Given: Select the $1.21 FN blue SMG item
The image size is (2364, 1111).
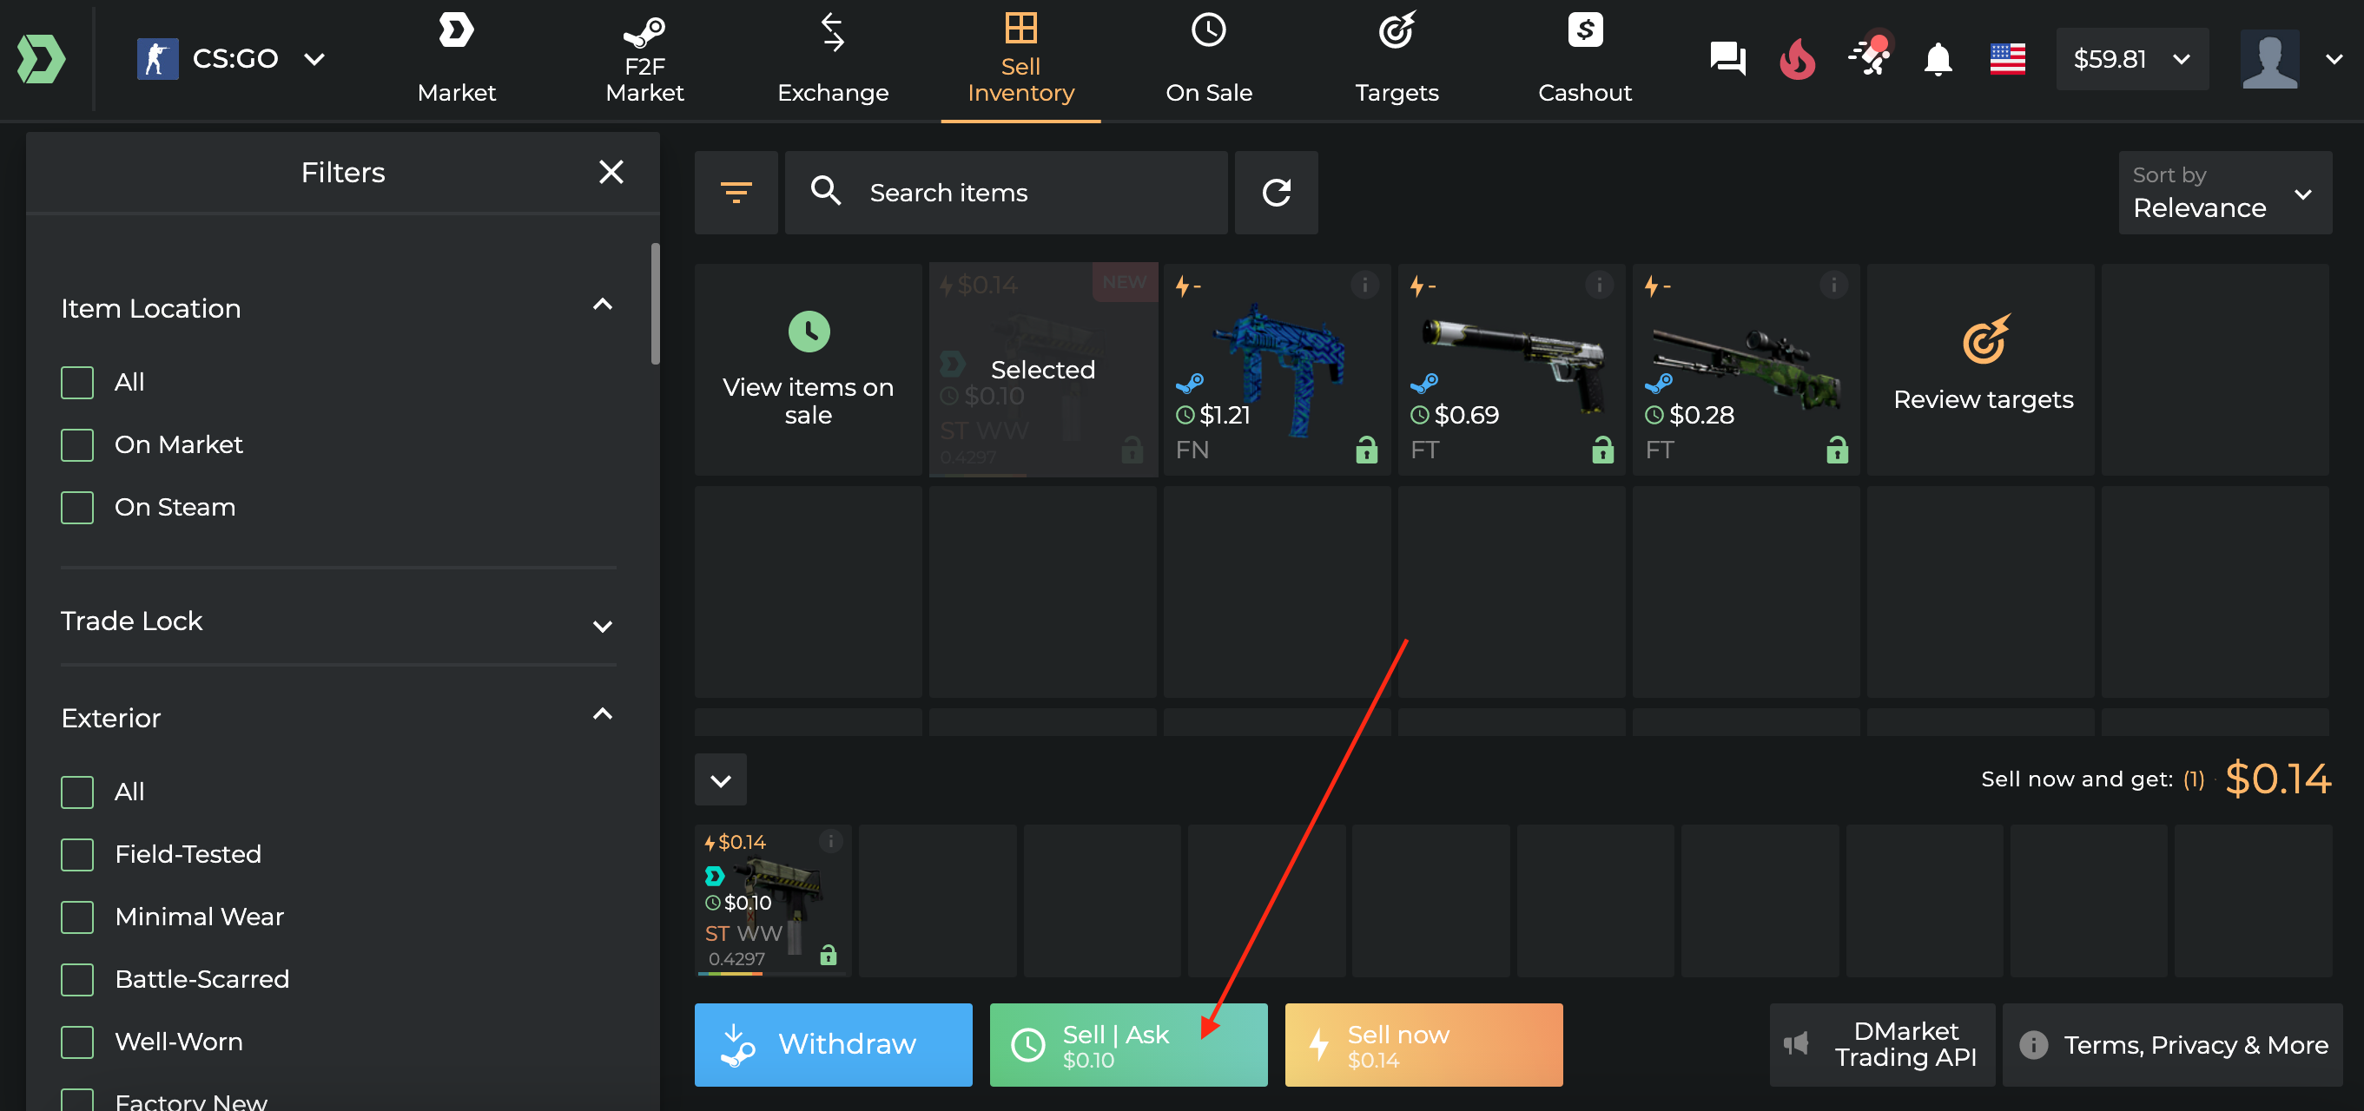Looking at the screenshot, I should [x=1277, y=370].
